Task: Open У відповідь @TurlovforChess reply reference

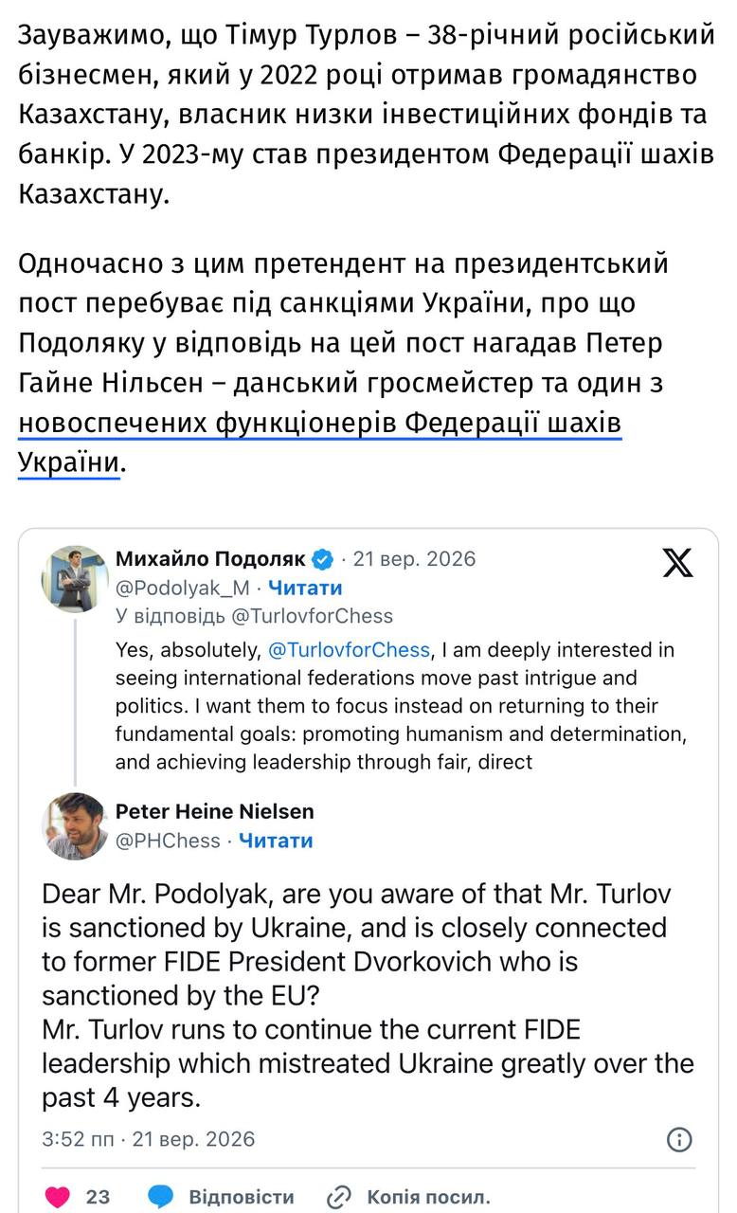Action: [254, 616]
